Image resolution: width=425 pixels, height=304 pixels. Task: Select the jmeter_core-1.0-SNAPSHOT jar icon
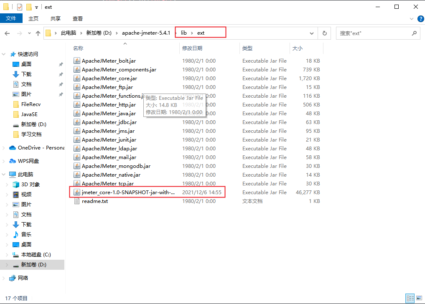tap(77, 193)
